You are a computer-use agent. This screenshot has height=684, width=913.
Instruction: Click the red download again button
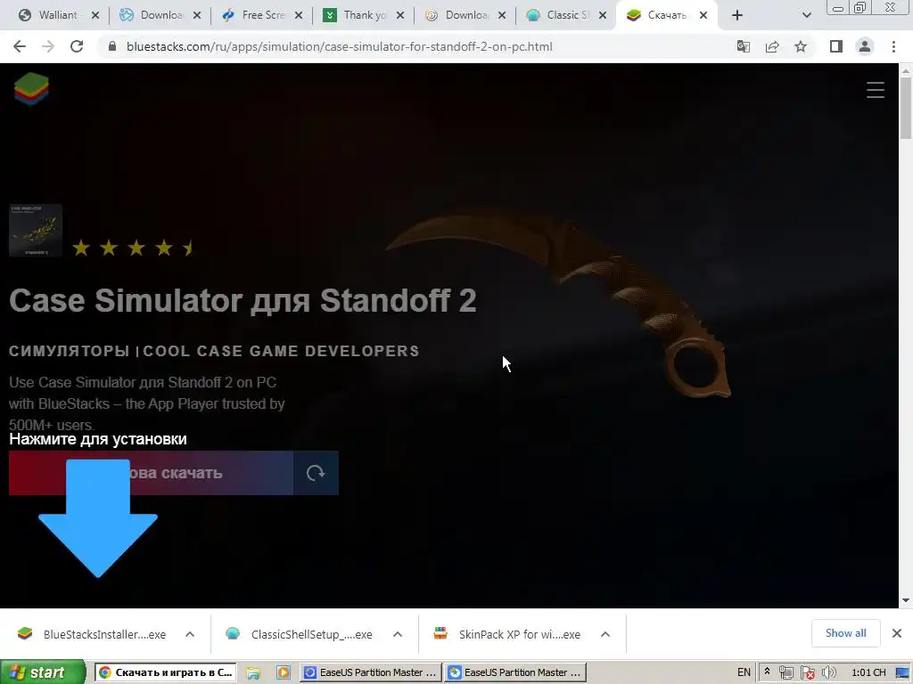click(151, 473)
